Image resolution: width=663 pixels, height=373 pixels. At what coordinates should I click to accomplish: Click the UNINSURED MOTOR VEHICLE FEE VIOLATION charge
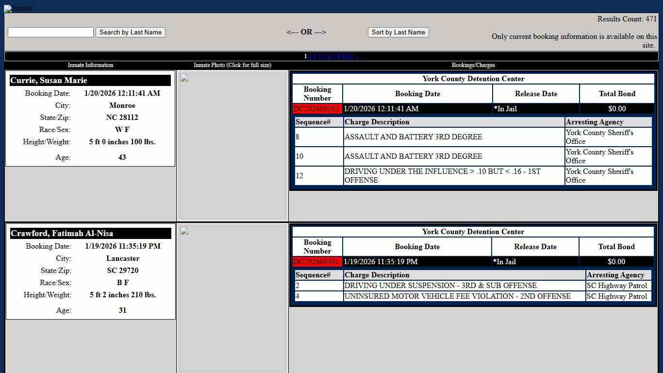coord(457,296)
